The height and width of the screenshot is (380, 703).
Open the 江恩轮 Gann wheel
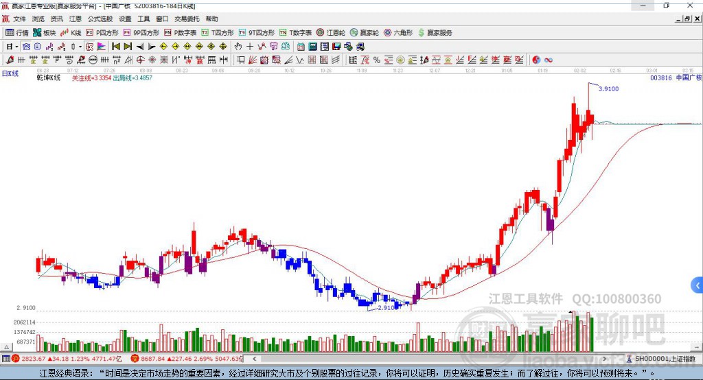pyautogui.click(x=331, y=33)
